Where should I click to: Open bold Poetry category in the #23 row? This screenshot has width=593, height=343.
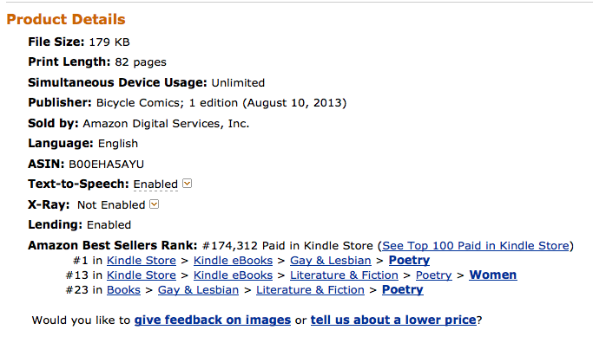coord(402,290)
